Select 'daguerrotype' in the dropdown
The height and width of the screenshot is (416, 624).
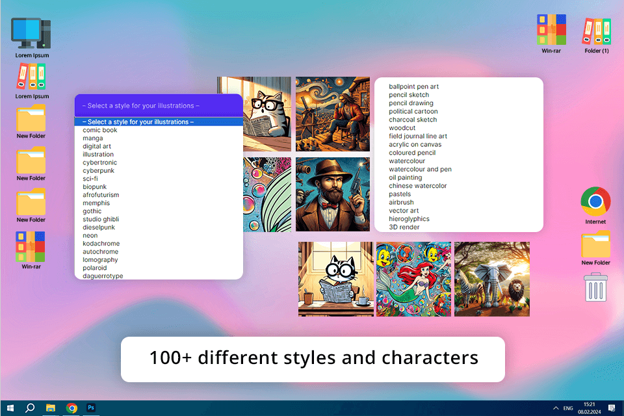(103, 276)
